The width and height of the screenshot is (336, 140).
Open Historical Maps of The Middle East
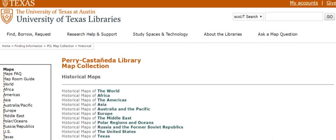114,118
